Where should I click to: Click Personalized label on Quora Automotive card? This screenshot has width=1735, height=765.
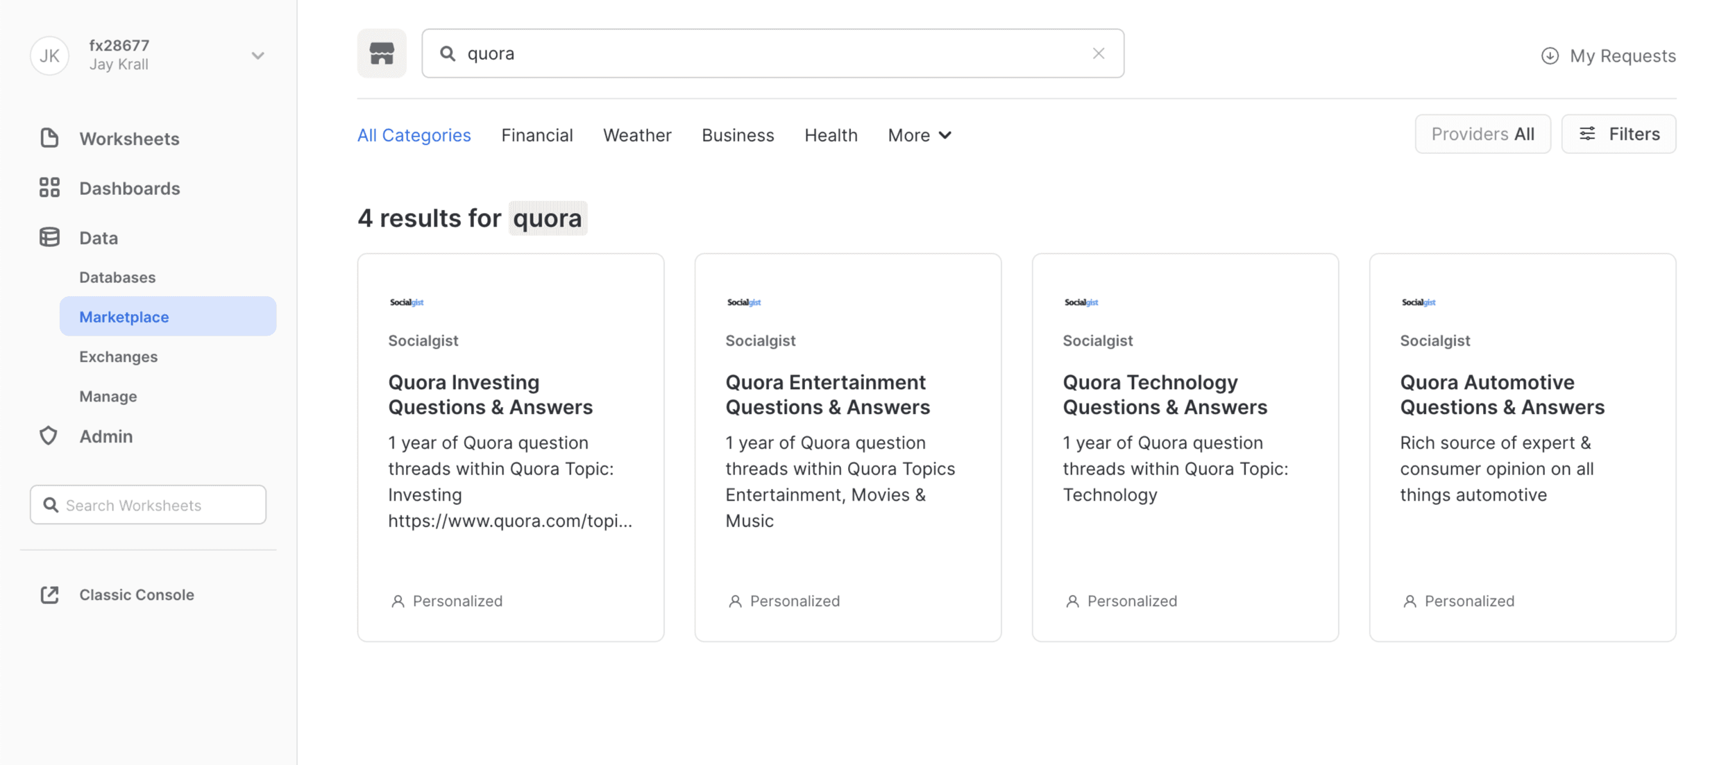[1469, 601]
